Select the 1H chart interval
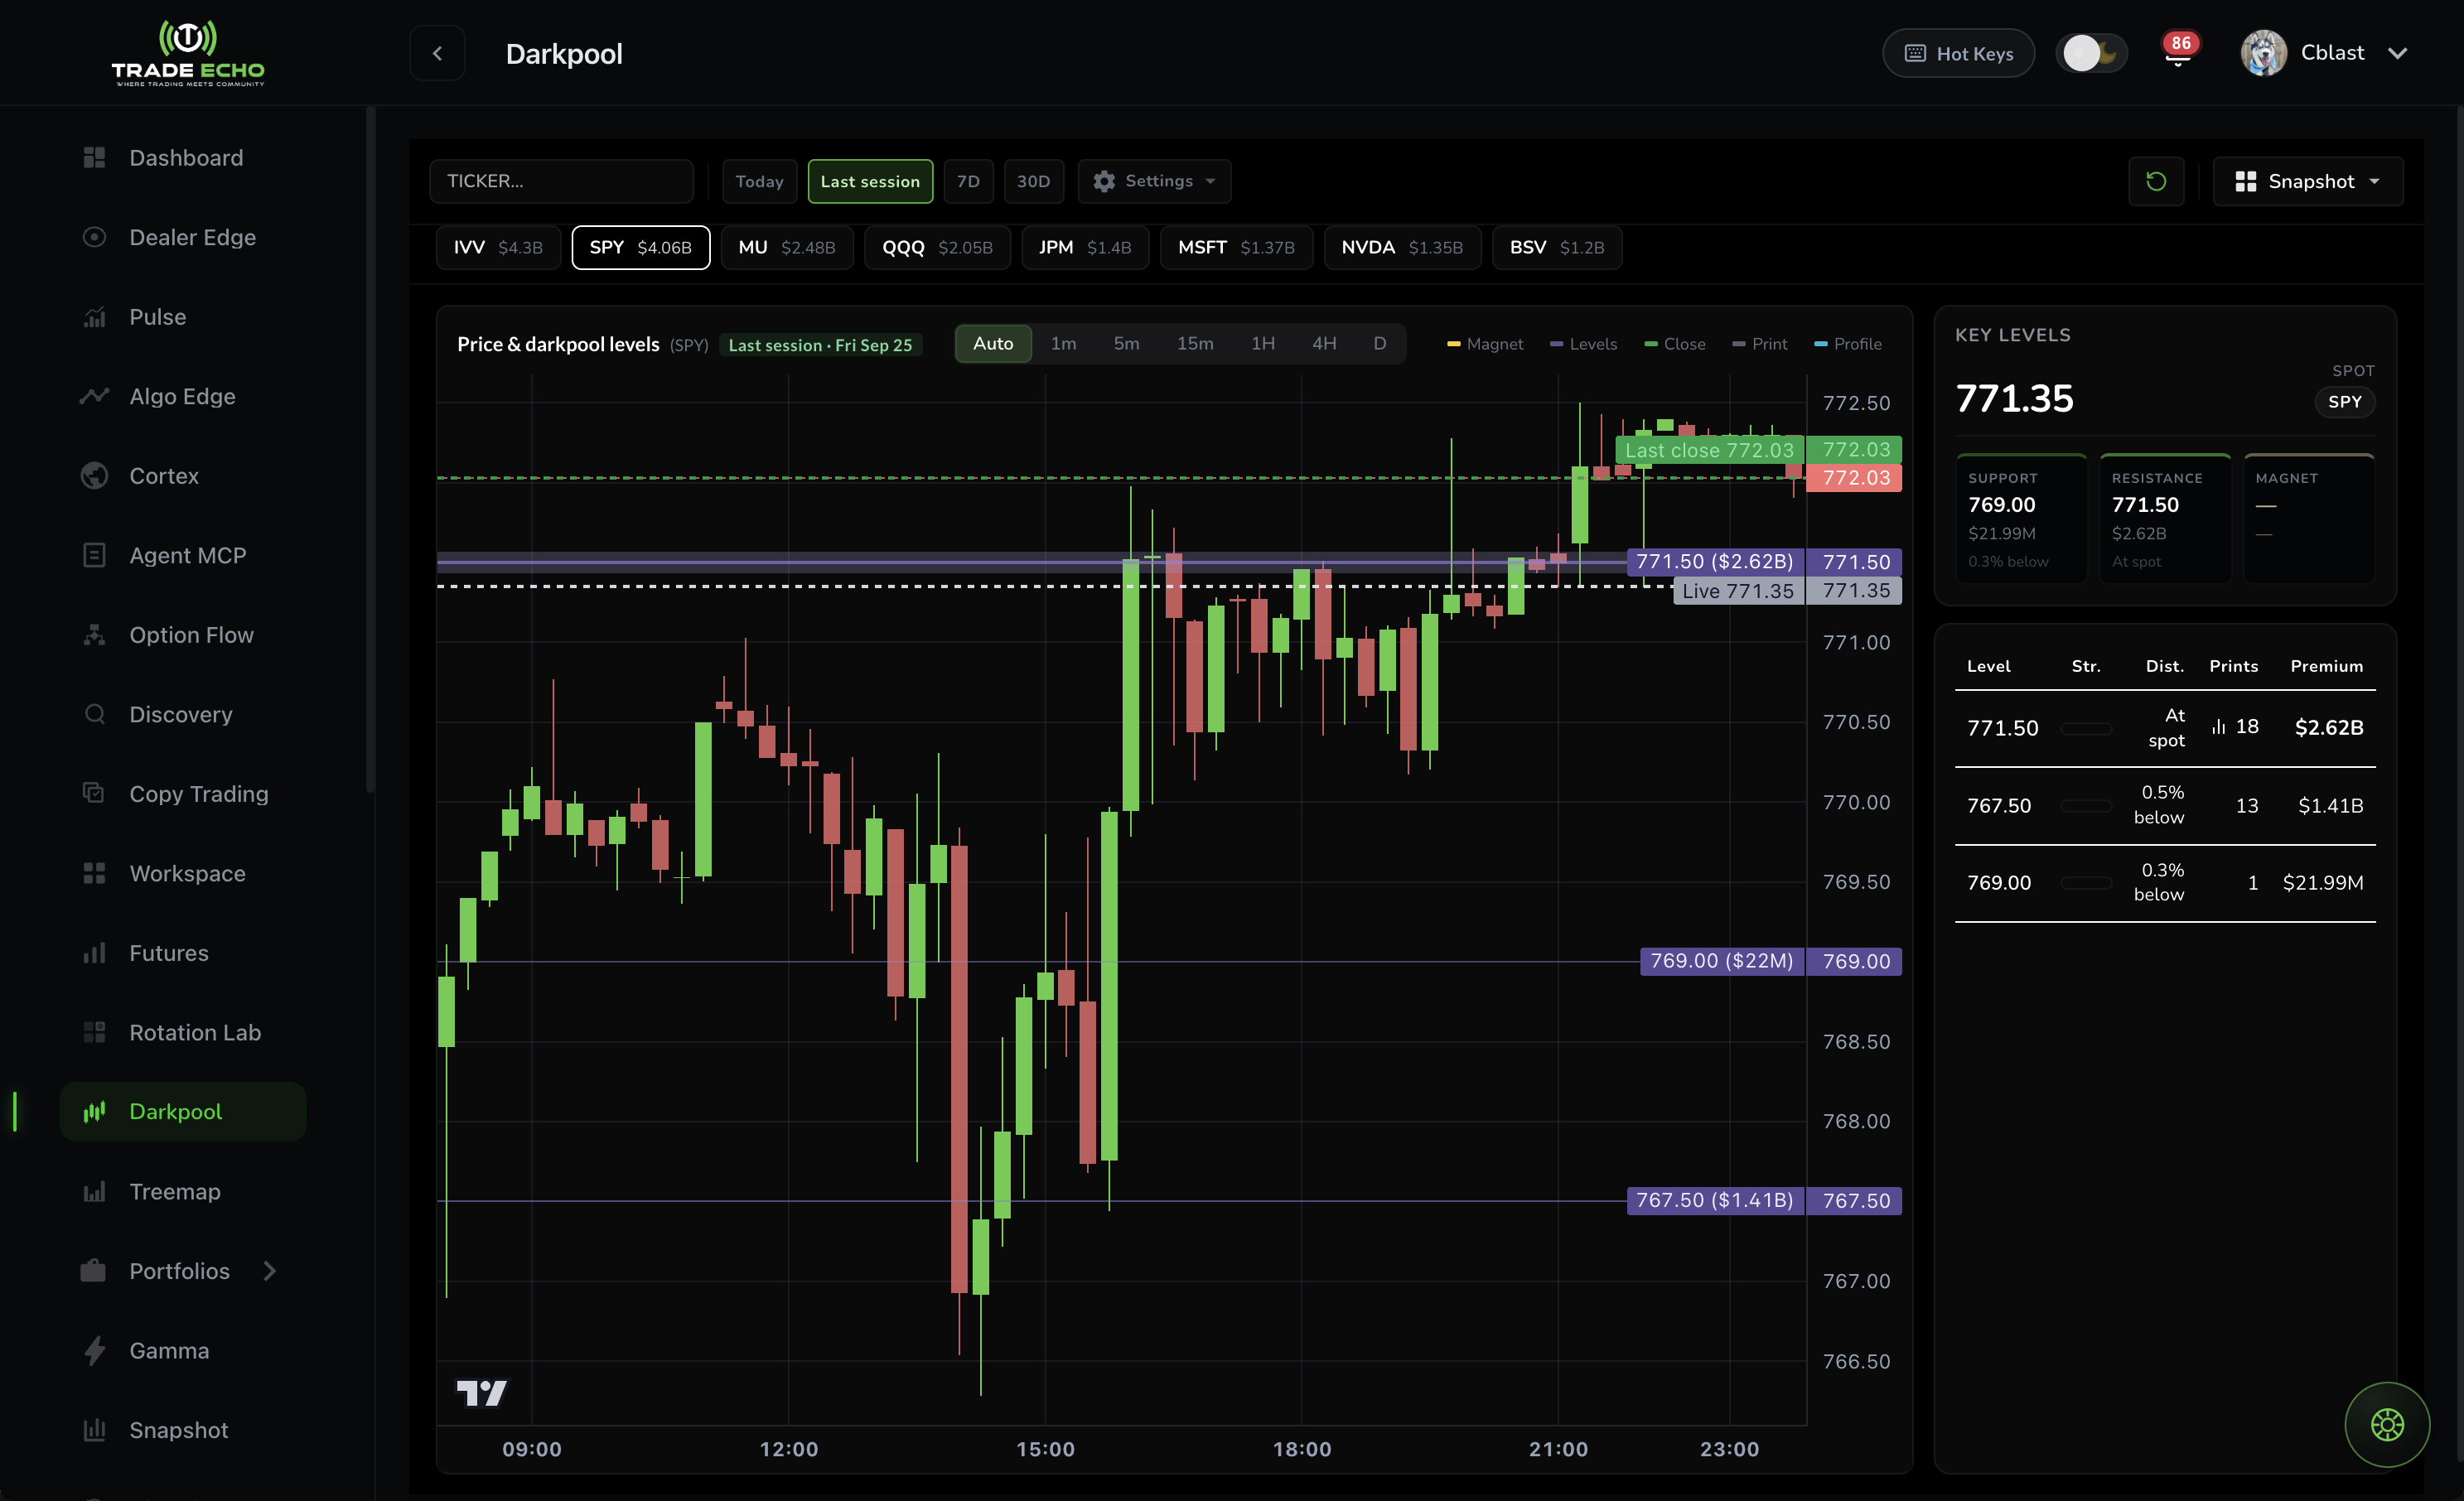The image size is (2464, 1501). coord(1262,343)
